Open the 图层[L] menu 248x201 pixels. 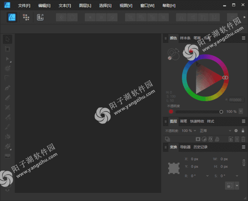tap(85, 6)
